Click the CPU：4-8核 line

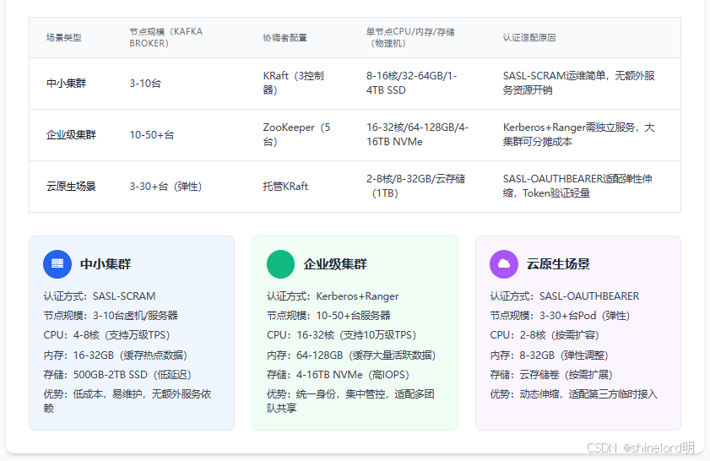click(106, 335)
